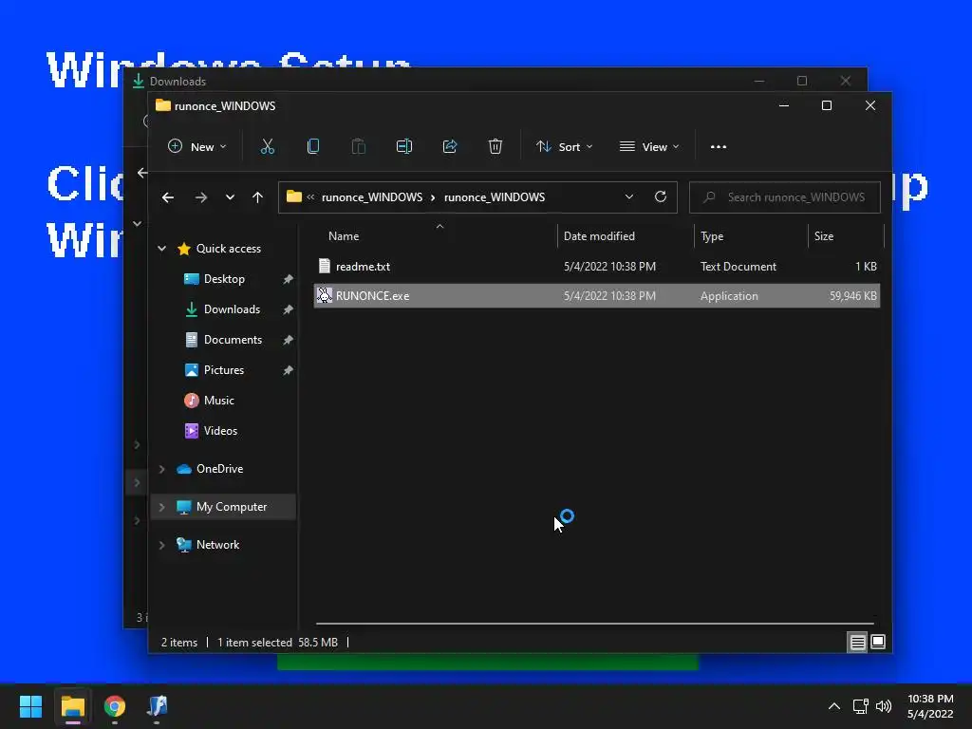Image resolution: width=972 pixels, height=729 pixels.
Task: Open the Sort dropdown
Action: point(564,147)
